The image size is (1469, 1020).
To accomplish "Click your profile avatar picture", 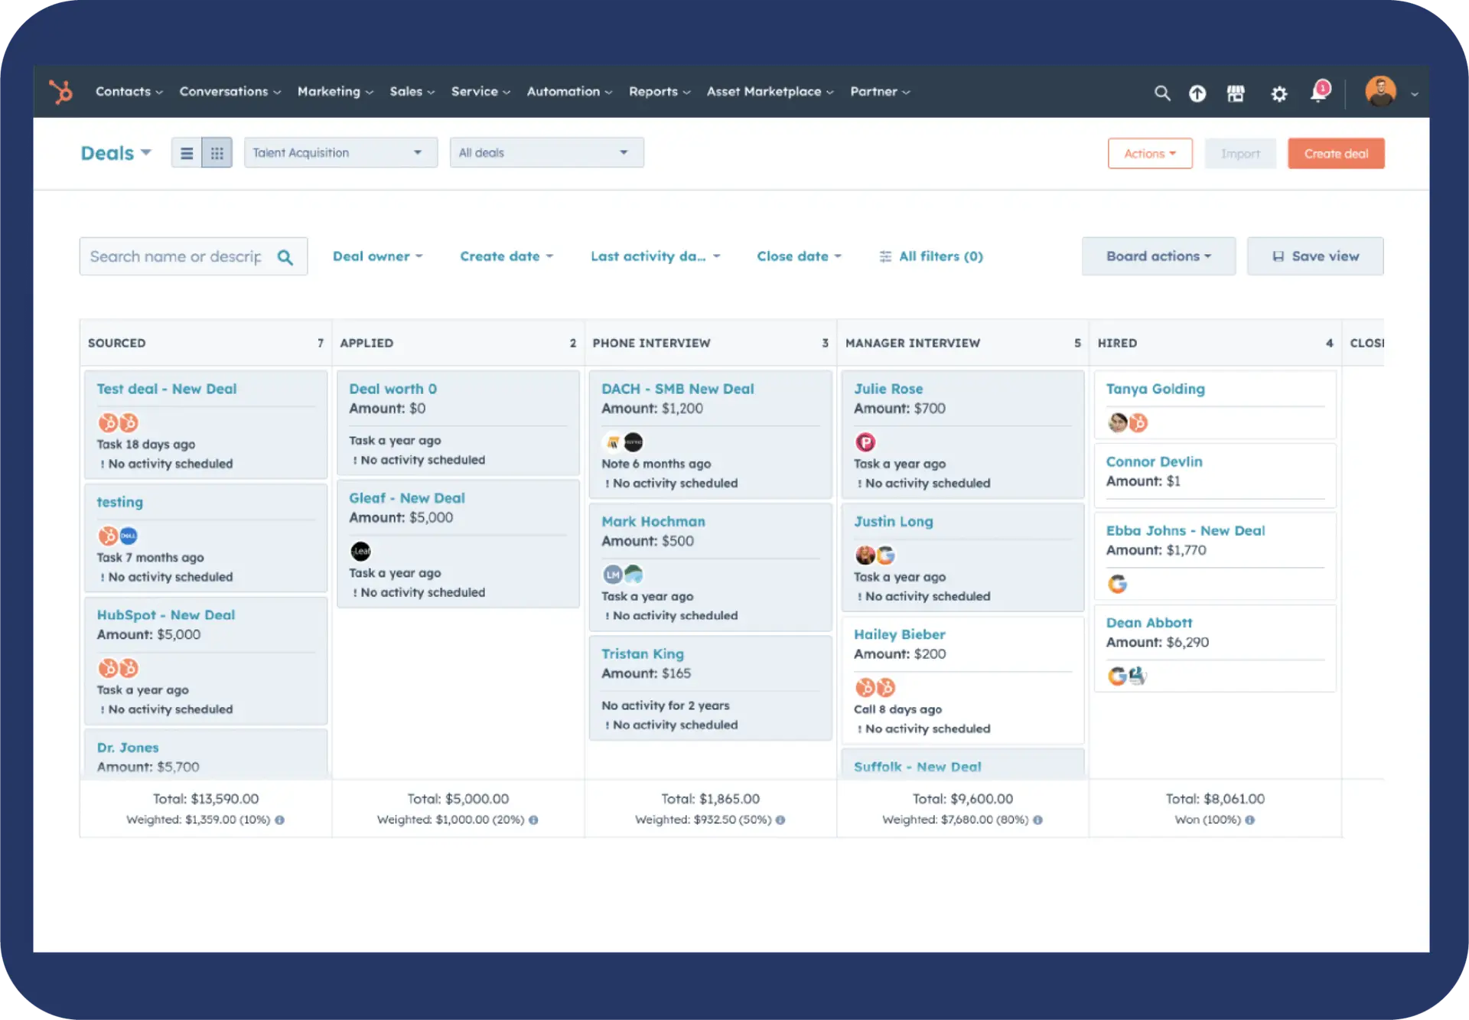I will coord(1380,92).
